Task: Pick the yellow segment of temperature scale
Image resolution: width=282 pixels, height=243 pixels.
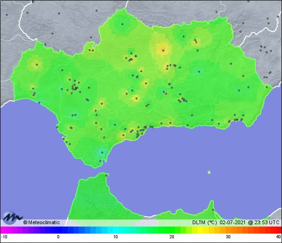Action: 200,230
